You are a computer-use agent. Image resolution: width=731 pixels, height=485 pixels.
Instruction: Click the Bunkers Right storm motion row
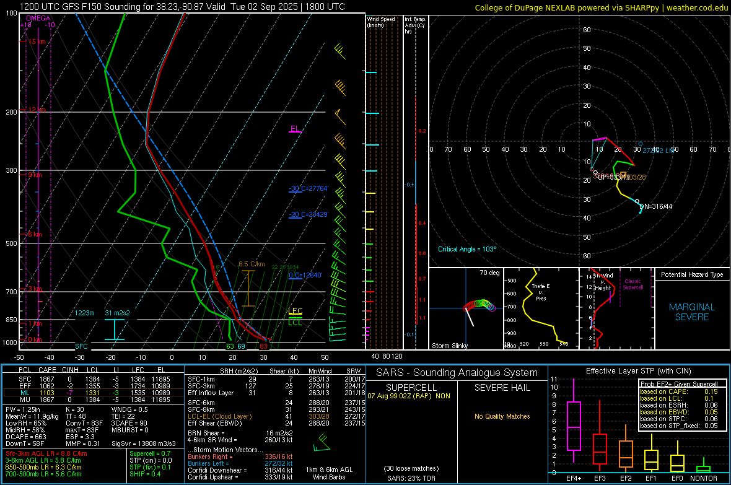(240, 457)
